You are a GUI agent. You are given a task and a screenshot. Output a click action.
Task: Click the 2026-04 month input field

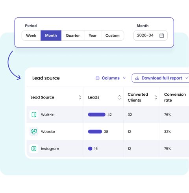point(150,36)
